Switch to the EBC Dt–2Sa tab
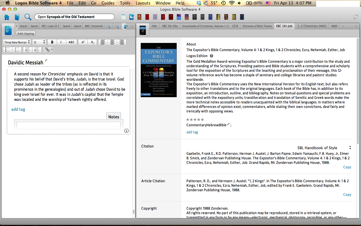The width and height of the screenshot is (361, 226). (170, 26)
